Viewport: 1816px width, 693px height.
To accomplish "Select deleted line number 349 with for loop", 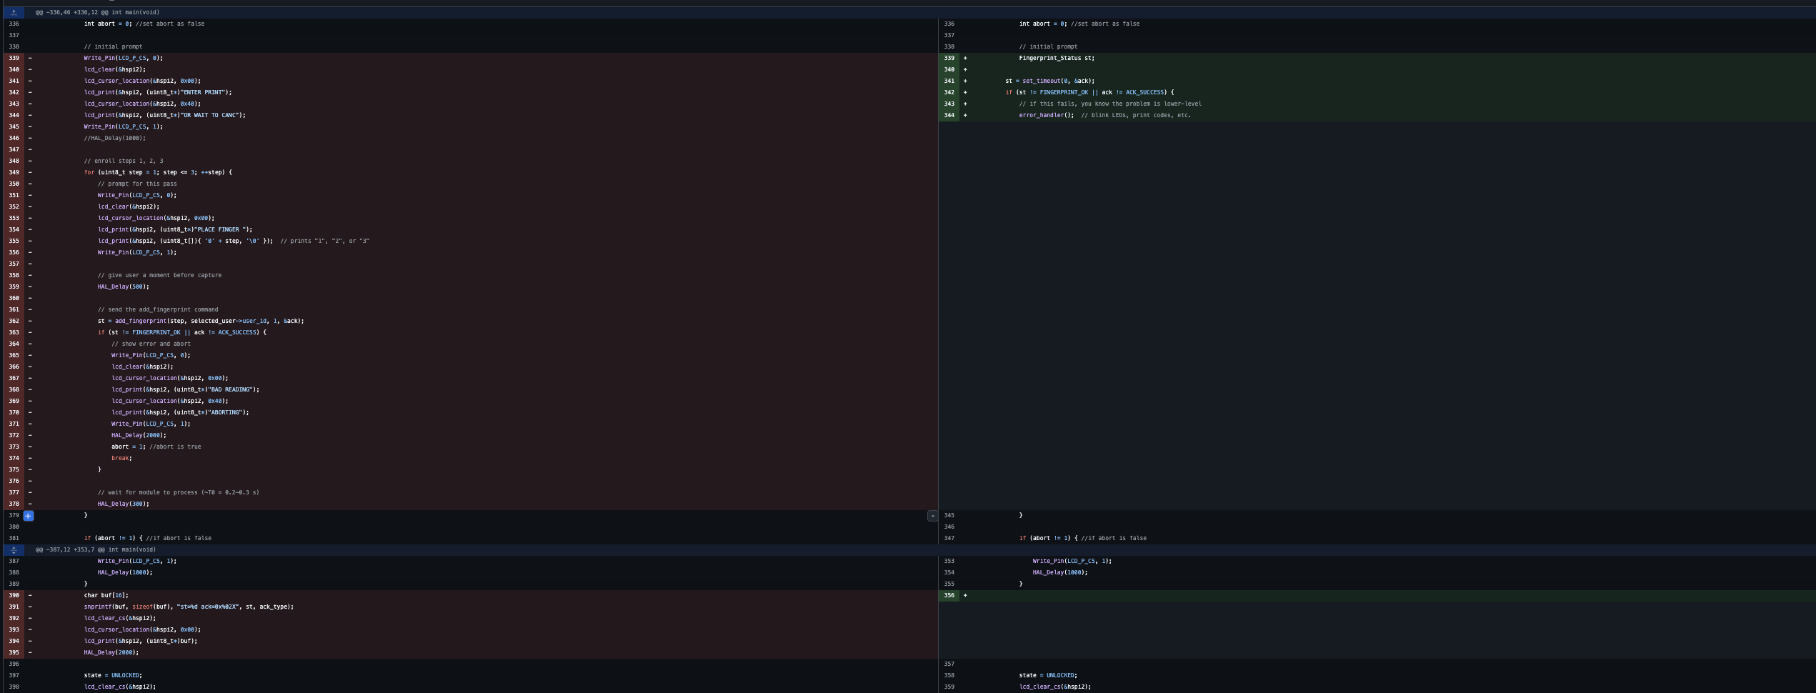I will (x=14, y=172).
